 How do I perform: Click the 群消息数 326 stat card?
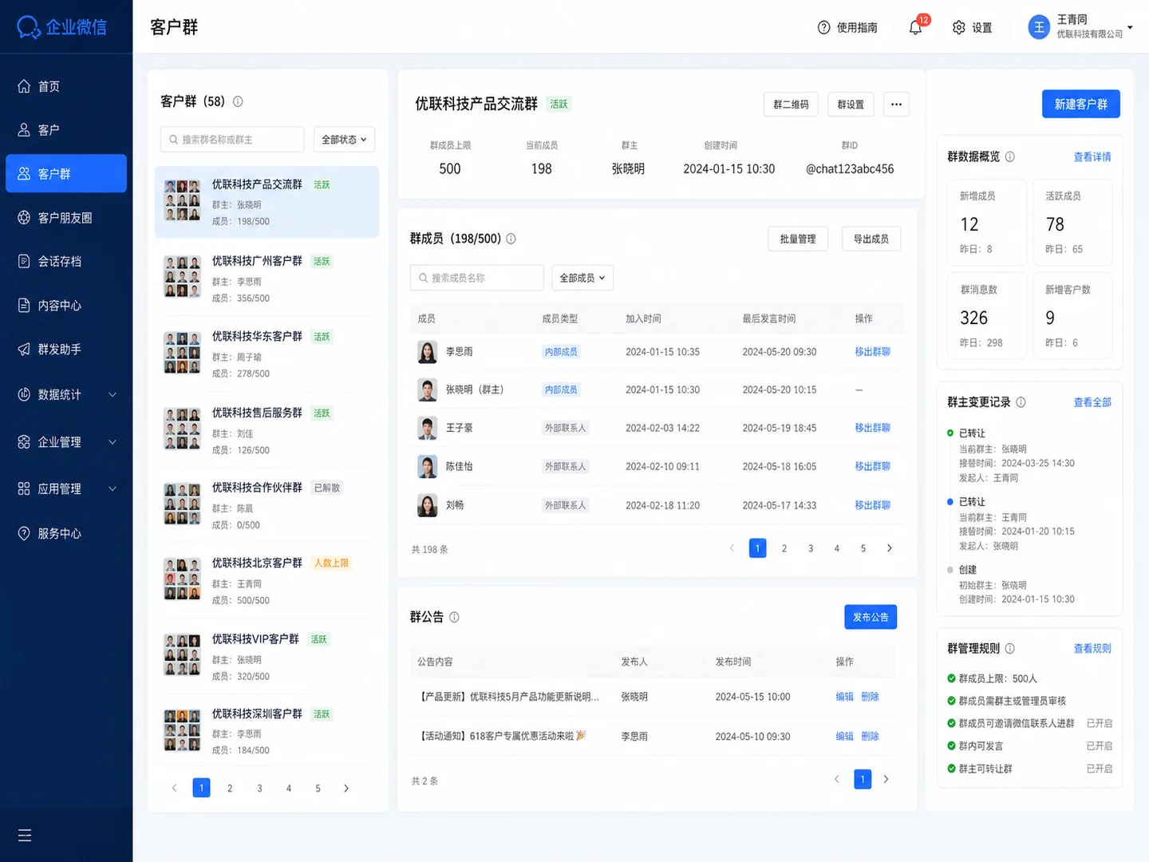click(x=987, y=316)
